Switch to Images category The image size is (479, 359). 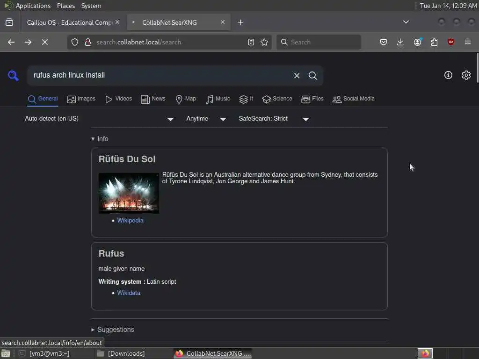tap(81, 99)
